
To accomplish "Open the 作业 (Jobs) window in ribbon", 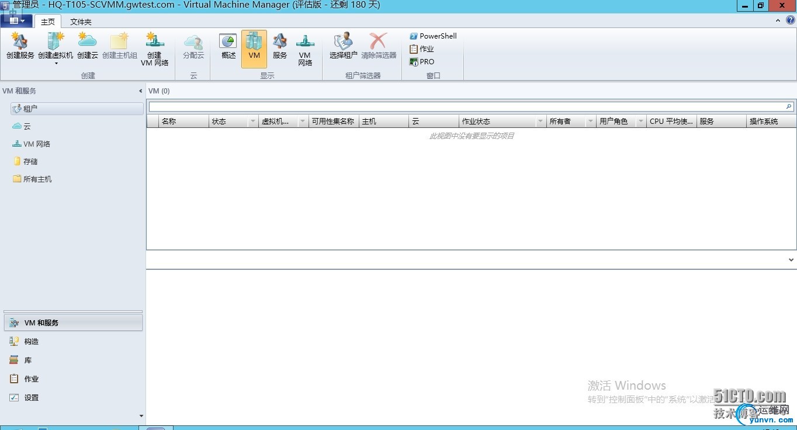I will [422, 48].
